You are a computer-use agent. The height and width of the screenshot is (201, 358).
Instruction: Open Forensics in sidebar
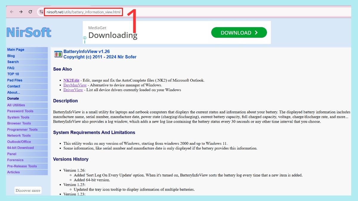pos(15,160)
